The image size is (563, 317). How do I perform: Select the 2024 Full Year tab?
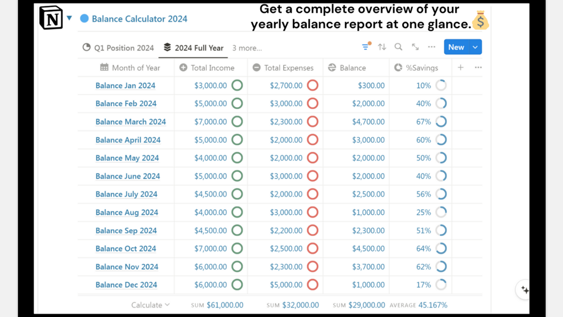point(193,48)
